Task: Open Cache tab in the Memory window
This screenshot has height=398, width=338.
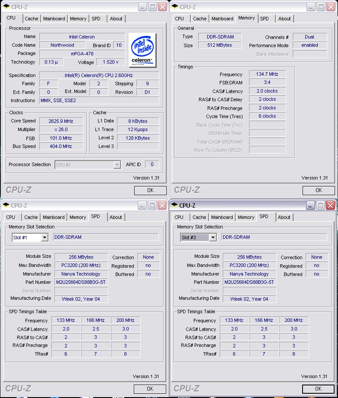Action: pyautogui.click(x=200, y=19)
